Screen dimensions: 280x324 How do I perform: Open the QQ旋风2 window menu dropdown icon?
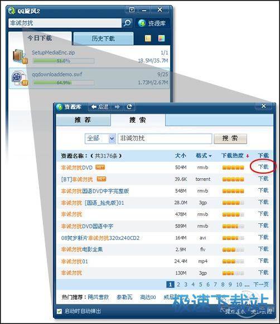pyautogui.click(x=132, y=9)
